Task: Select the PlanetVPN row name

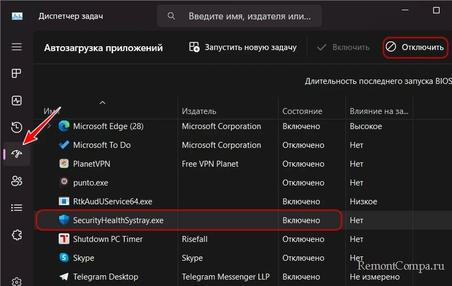Action: 92,164
